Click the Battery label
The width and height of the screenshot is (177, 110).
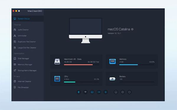[x=122, y=77]
